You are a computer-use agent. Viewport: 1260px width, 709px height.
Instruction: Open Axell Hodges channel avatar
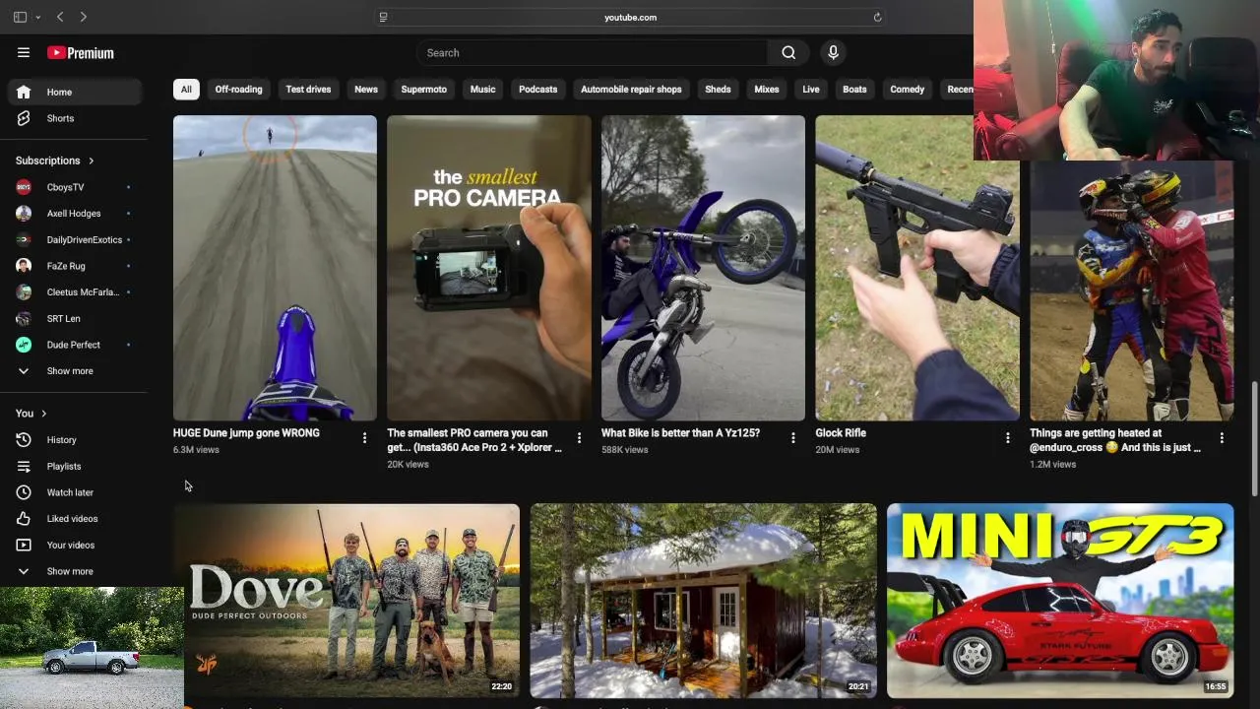point(24,213)
